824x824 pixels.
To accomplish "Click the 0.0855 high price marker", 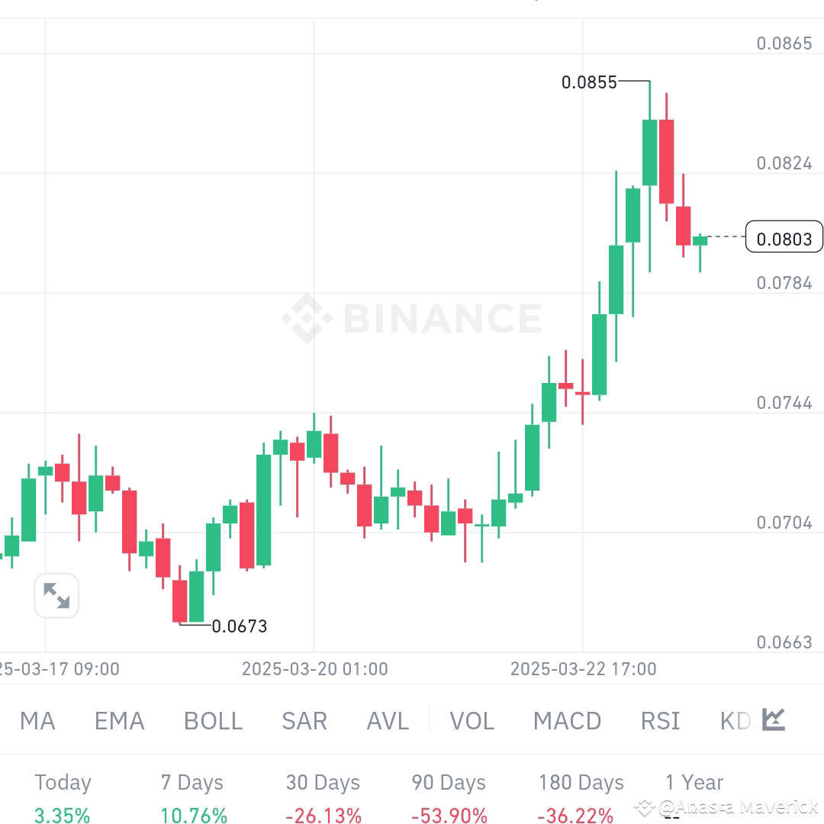I will coord(589,82).
